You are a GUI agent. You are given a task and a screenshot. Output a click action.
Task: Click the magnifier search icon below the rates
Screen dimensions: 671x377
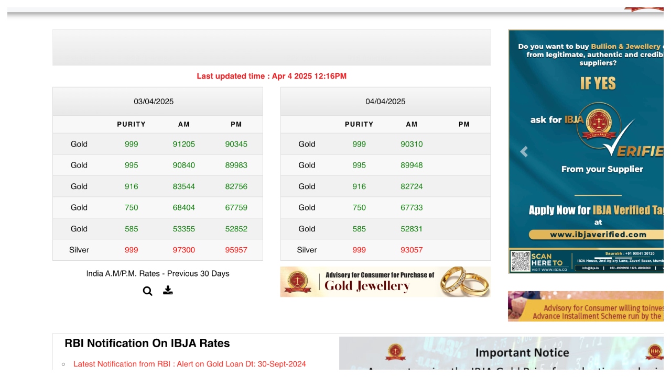coord(148,291)
